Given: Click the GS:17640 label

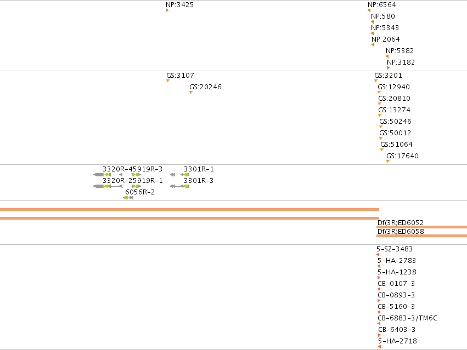Looking at the screenshot, I should coord(402,156).
